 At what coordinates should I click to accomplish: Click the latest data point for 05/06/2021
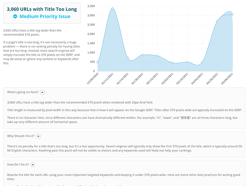point(232,14)
